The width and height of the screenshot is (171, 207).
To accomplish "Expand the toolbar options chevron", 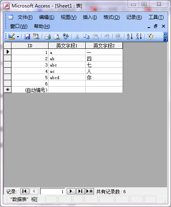I will coord(165,37).
